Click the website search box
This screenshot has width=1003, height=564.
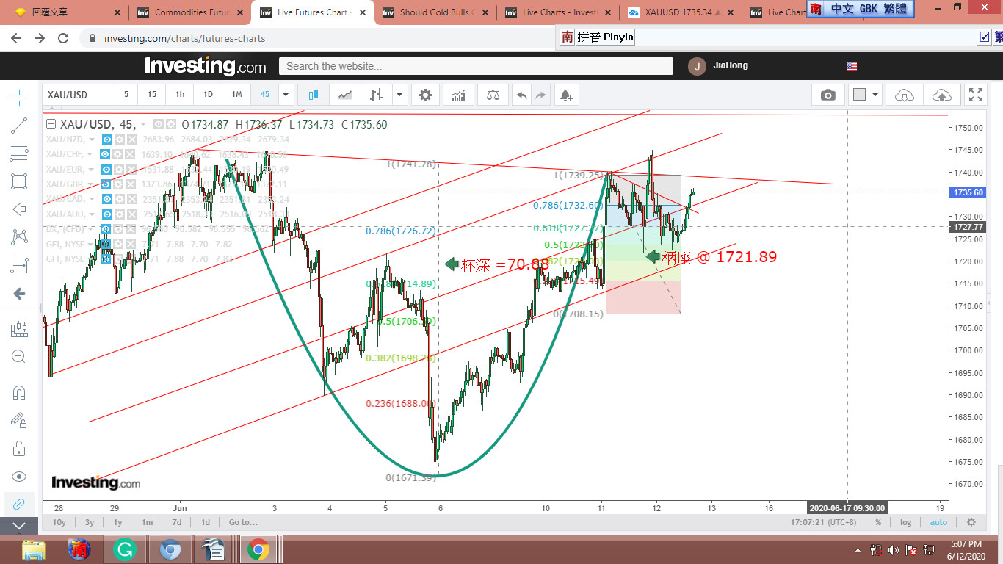pyautogui.click(x=476, y=66)
